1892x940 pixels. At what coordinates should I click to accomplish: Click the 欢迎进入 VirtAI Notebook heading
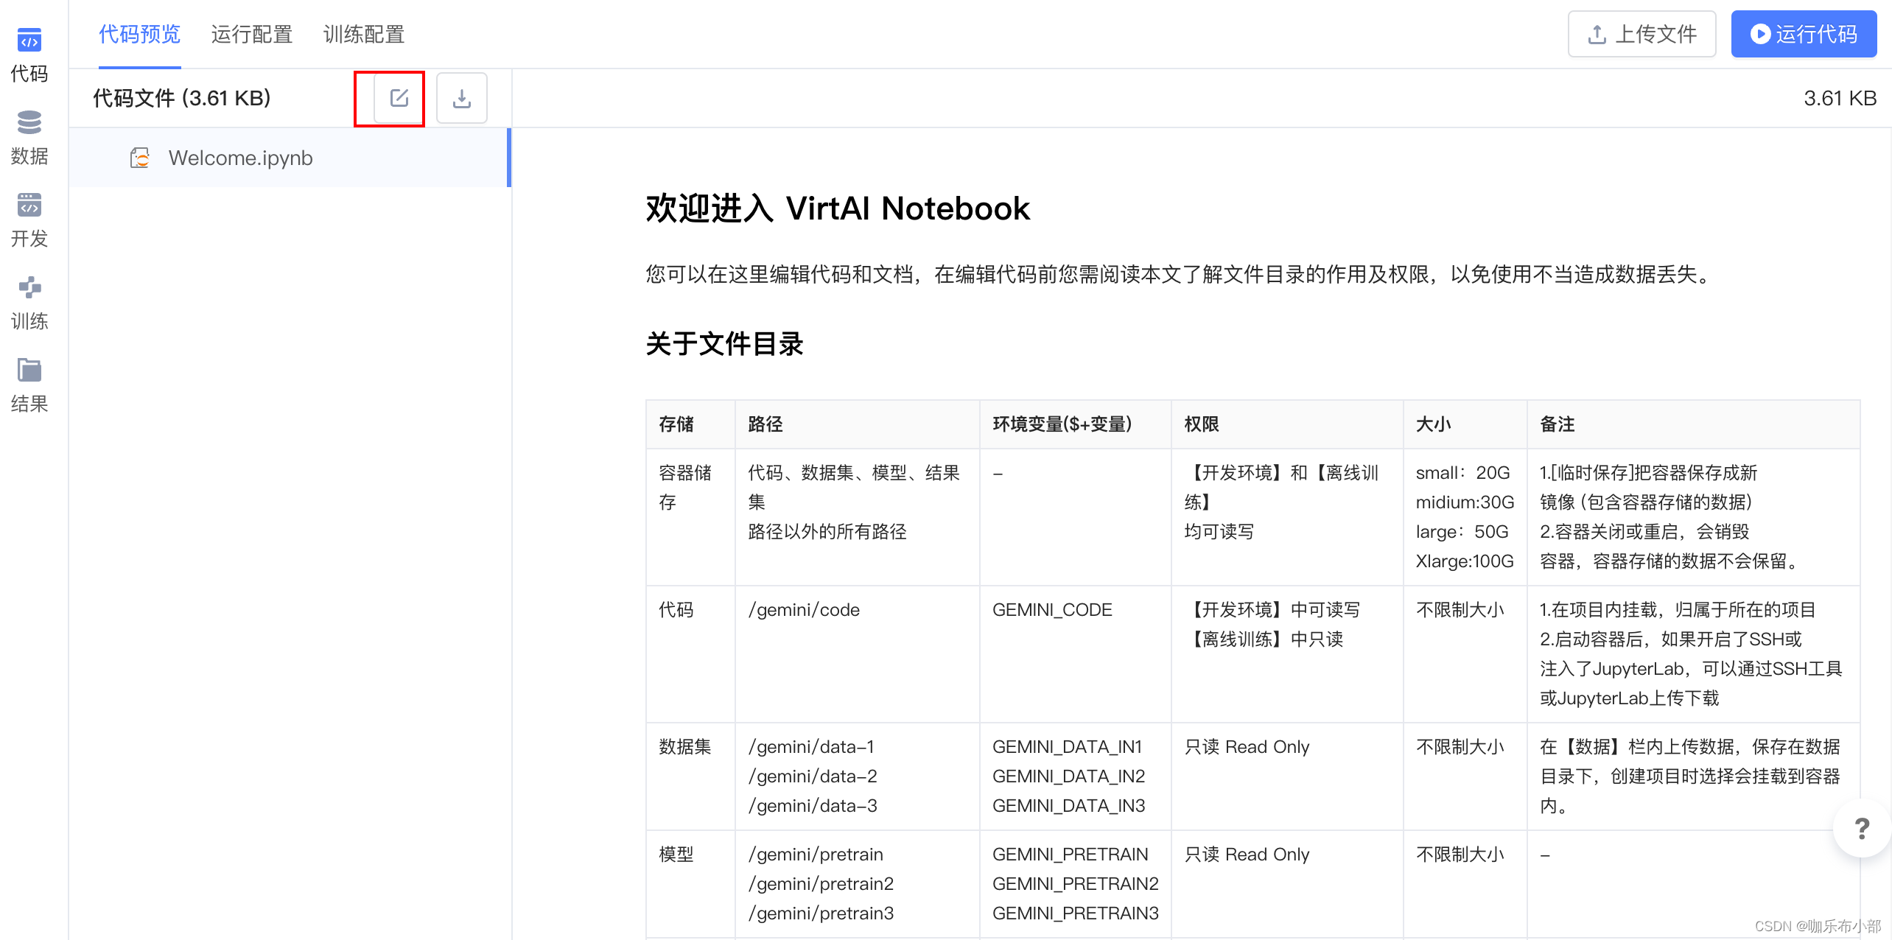point(837,208)
